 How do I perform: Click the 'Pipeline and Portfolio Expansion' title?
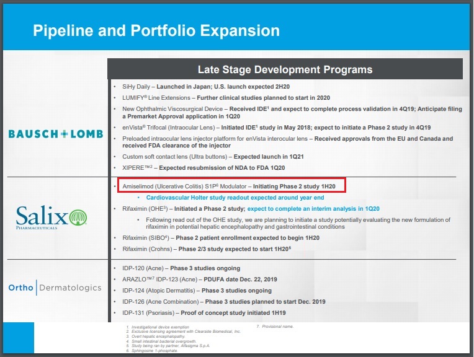pyautogui.click(x=156, y=30)
